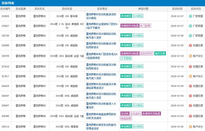Click the date 2018-12-09
Screen dimensions: 205x131
[x=177, y=76]
